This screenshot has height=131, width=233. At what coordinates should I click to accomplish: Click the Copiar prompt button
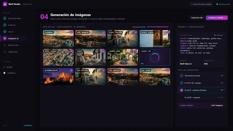click(x=218, y=35)
